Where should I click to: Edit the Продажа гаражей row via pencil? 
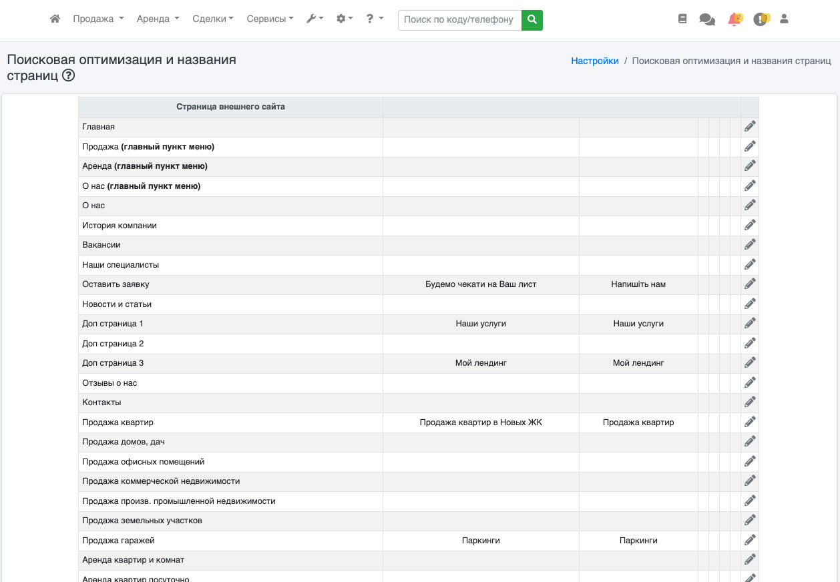click(x=750, y=540)
